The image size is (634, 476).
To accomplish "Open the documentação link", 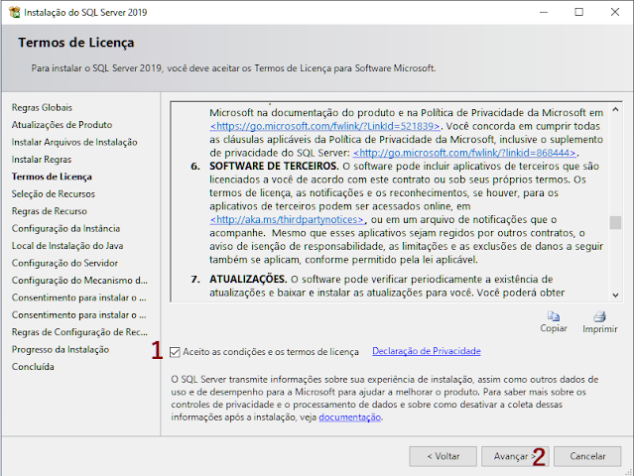I will (350, 417).
